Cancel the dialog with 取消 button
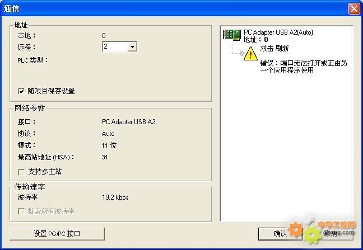 331,234
